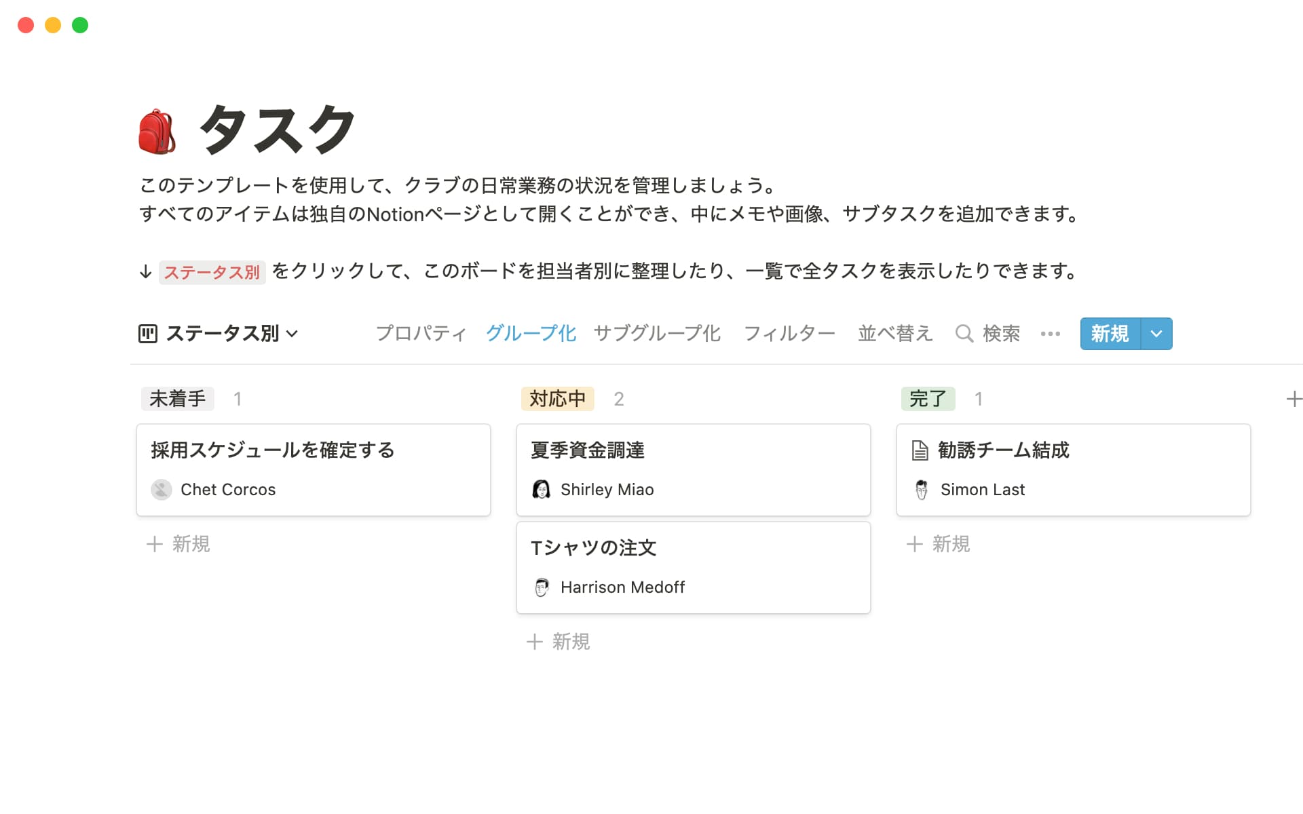Viewport: 1303px width, 814px height.
Task: Click the page icon on 勧誘チーム結成 card
Action: click(920, 450)
